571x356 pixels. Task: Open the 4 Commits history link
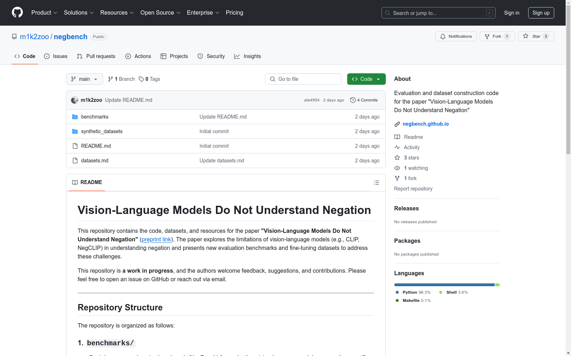364,100
